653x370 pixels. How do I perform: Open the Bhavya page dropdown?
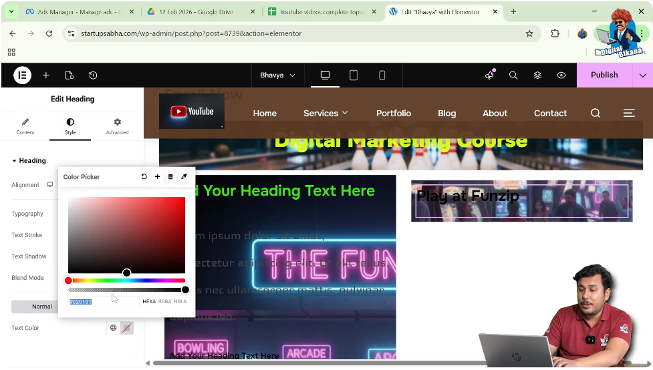[277, 75]
